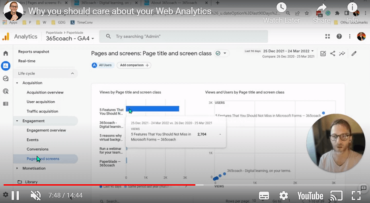This screenshot has height=203, width=370.
Task: Open the apps grid icon in Analytics header
Action: click(x=327, y=36)
